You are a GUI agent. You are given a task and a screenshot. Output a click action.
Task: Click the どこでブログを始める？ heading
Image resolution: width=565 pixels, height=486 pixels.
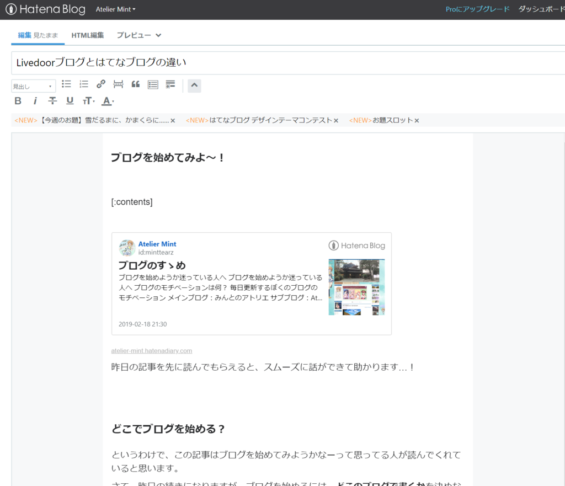(x=168, y=429)
